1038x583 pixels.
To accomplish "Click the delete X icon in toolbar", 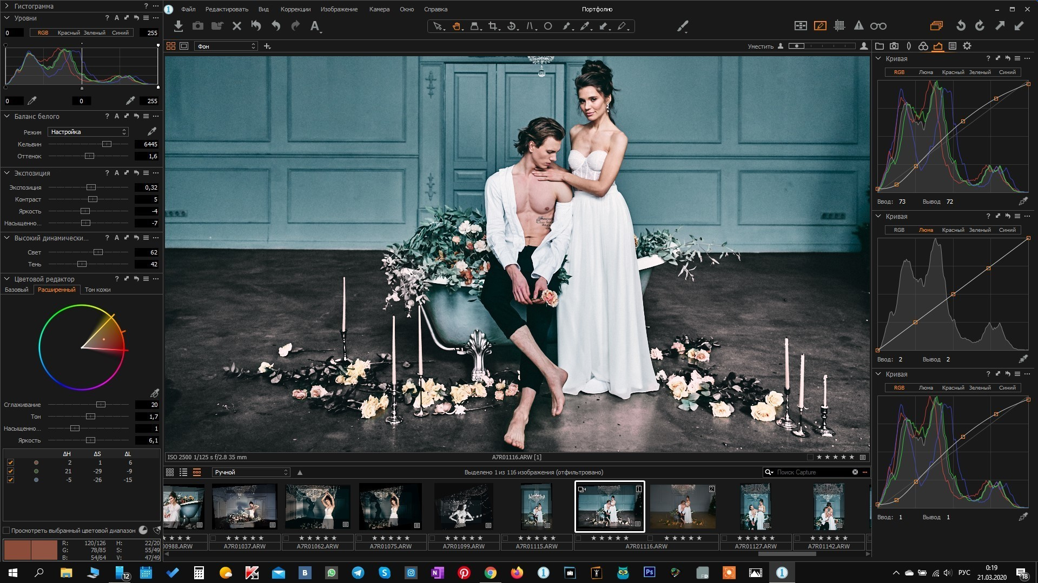I will click(x=236, y=26).
